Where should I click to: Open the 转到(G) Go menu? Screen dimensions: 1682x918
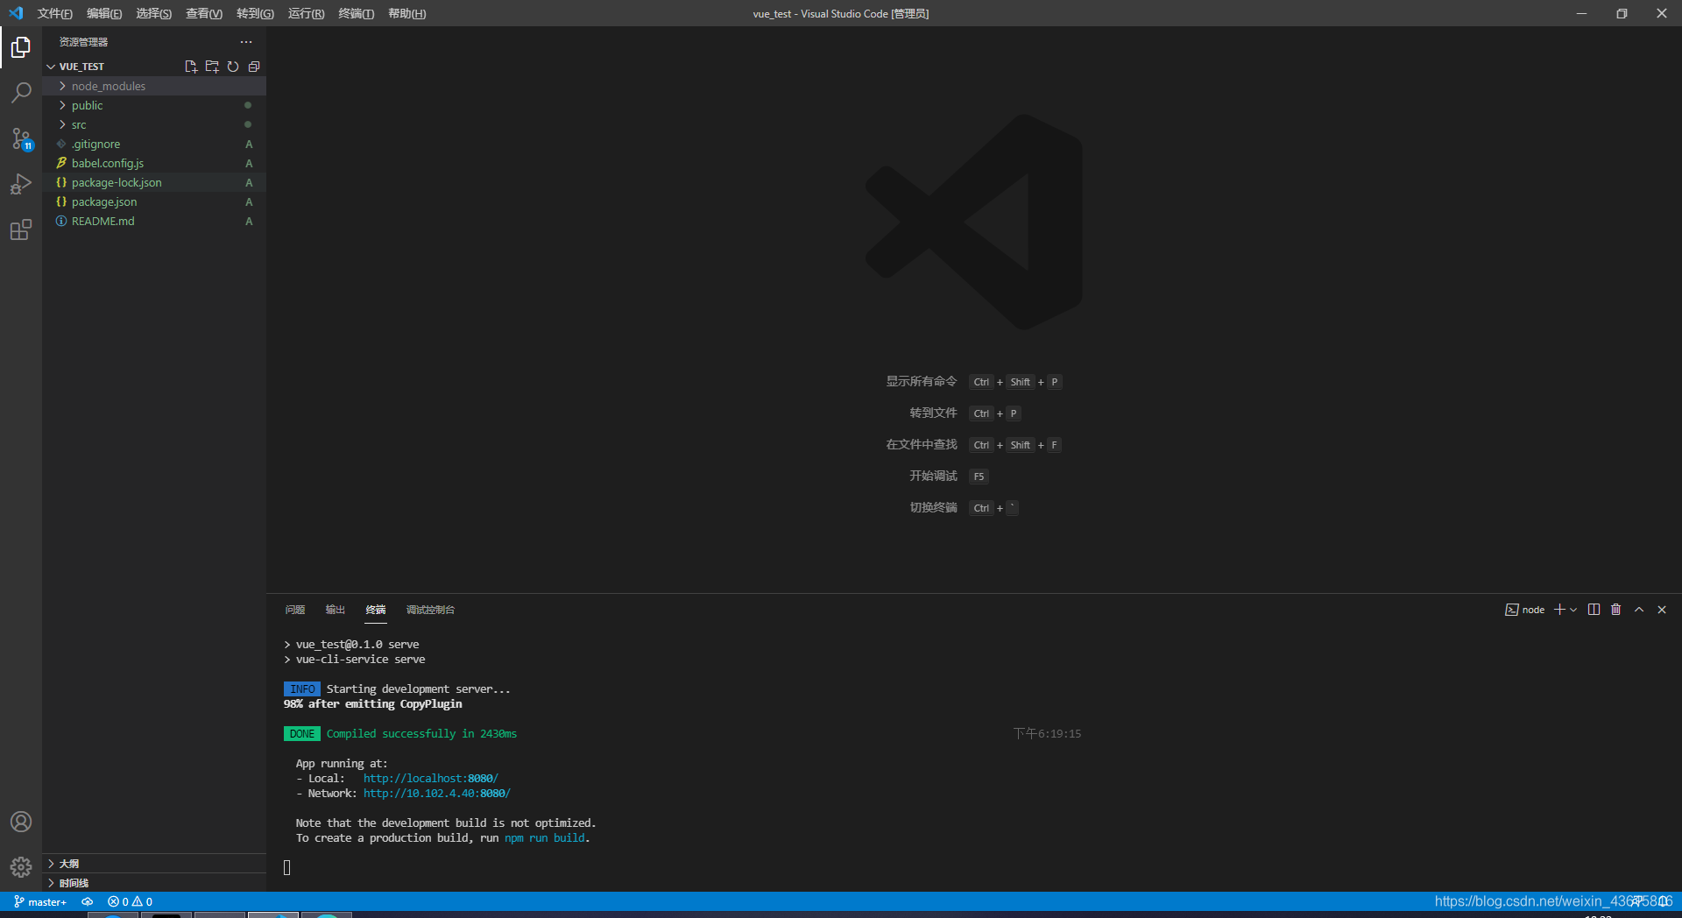point(255,13)
